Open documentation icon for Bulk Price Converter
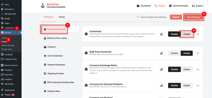 click(x=161, y=53)
